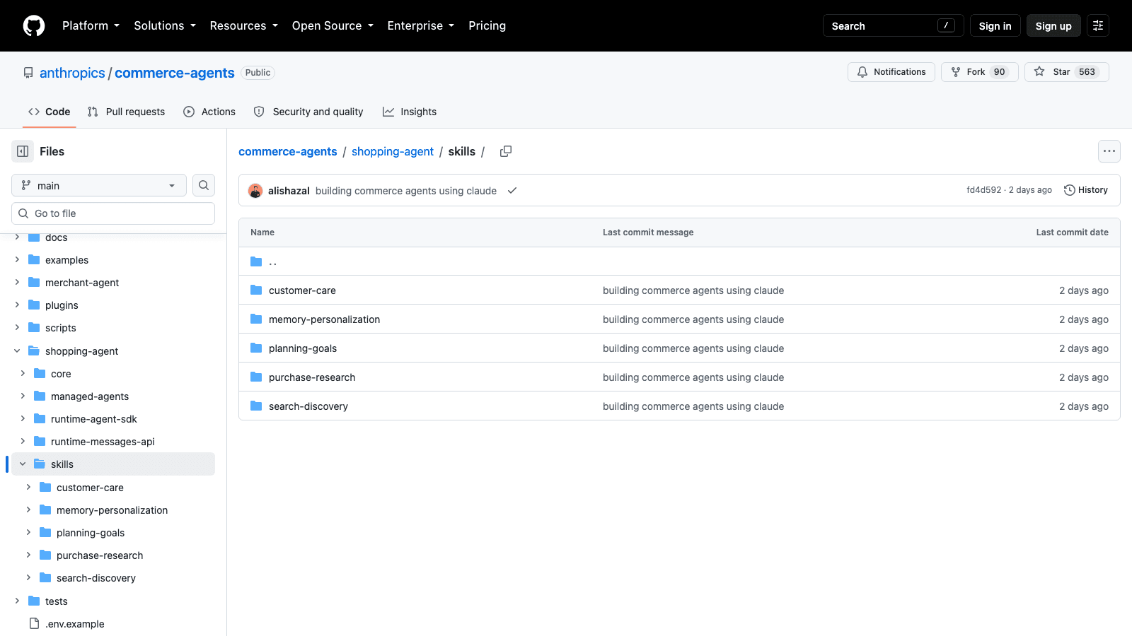Screen dimensions: 1132x636
Task: Open the Platform dropdown menu
Action: tap(91, 25)
